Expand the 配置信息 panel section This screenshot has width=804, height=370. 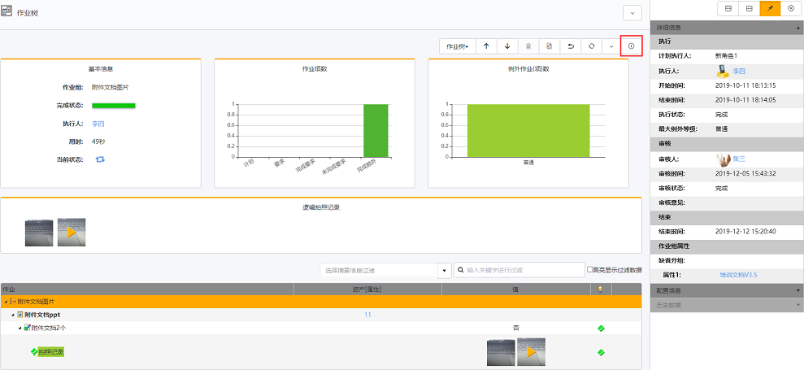click(727, 290)
